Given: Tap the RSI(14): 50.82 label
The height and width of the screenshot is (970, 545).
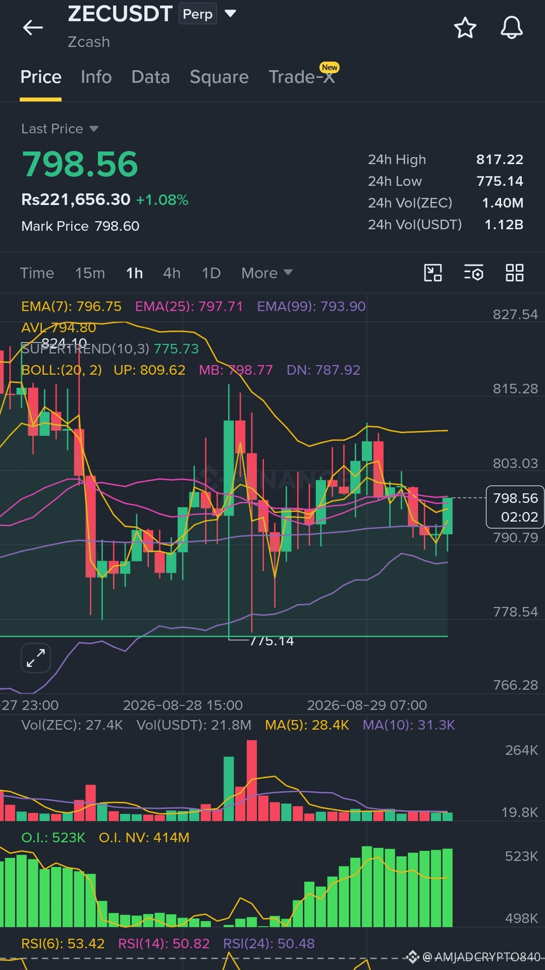Looking at the screenshot, I should pos(163,943).
